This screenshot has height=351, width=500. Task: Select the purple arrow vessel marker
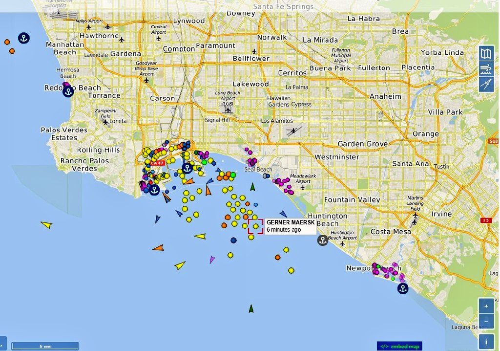point(212,259)
